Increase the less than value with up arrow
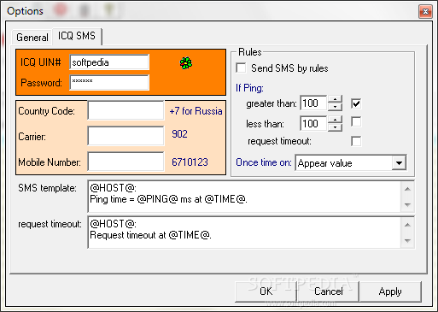438x312 pixels. tap(335, 120)
